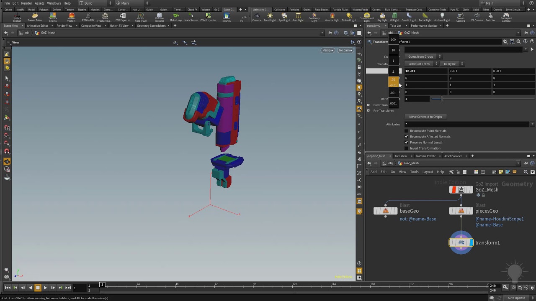Enable Invert Transformation checkbox
536x301 pixels.
(406, 148)
